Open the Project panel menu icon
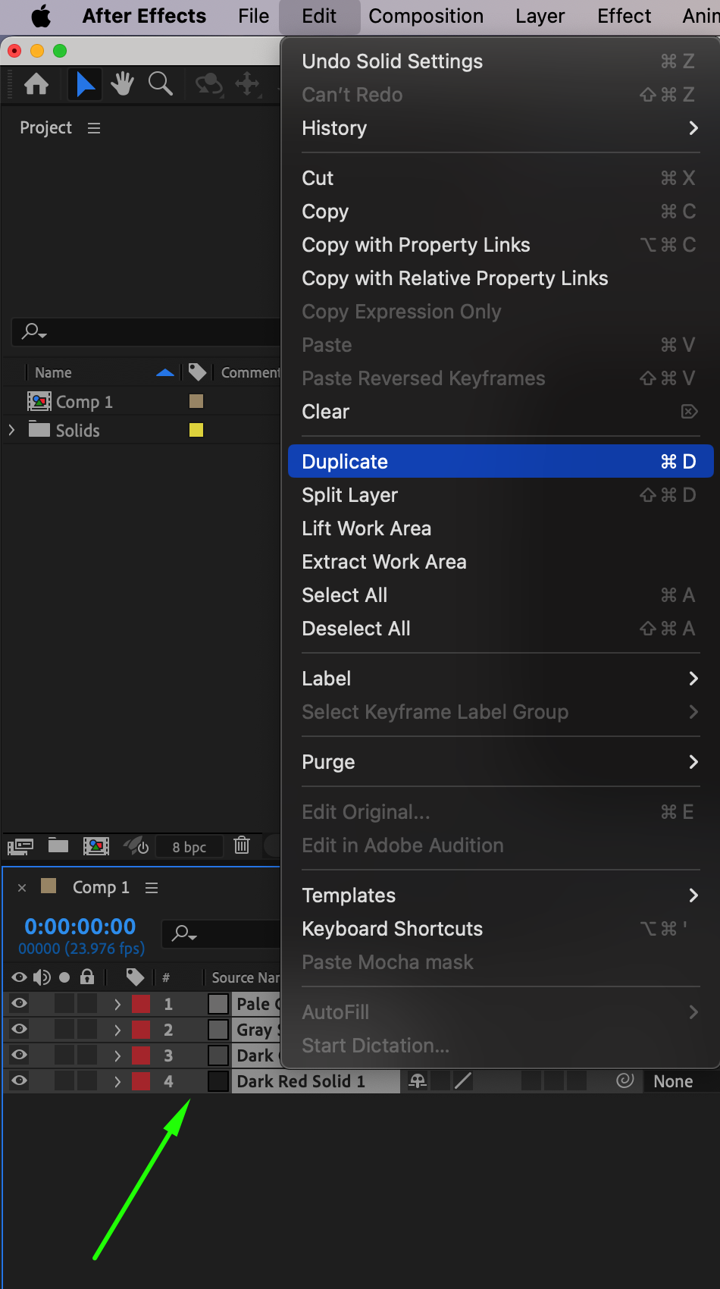The image size is (720, 1289). click(94, 128)
